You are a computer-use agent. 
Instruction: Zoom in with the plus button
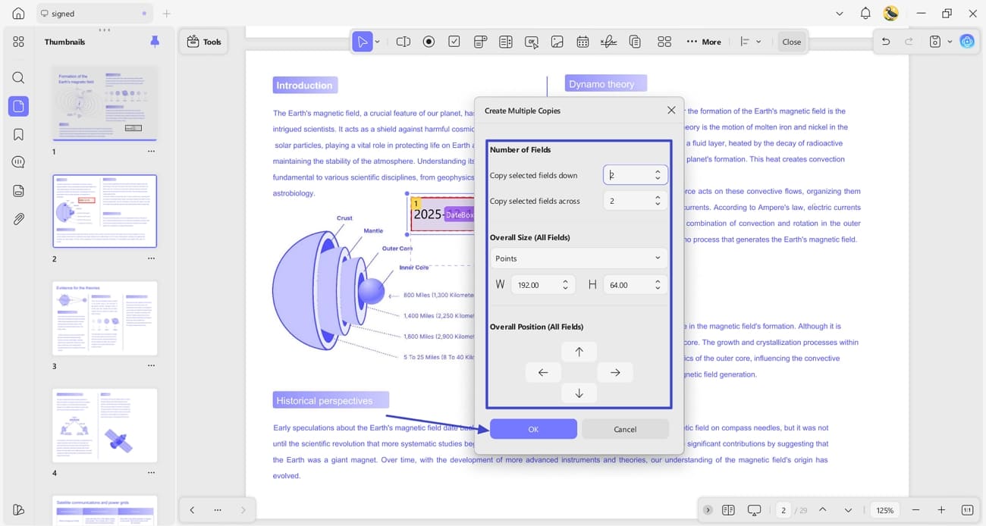tap(941, 510)
